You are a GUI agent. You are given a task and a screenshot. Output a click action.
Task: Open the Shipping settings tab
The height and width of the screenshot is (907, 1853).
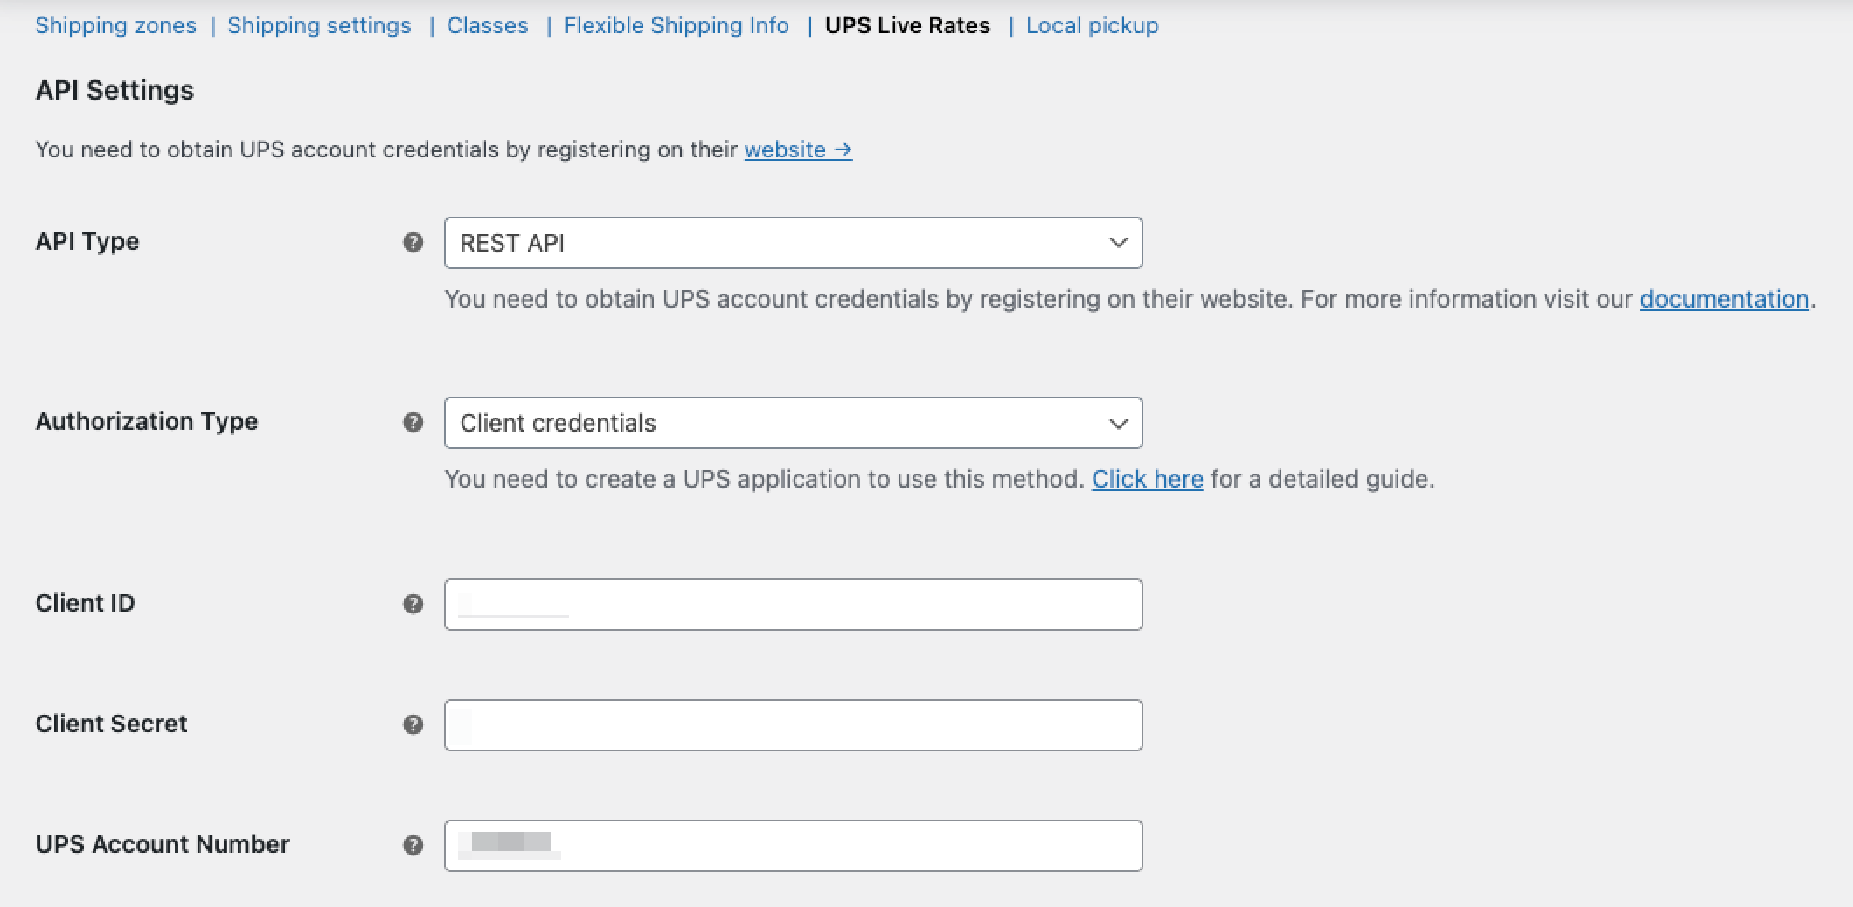pyautogui.click(x=320, y=25)
